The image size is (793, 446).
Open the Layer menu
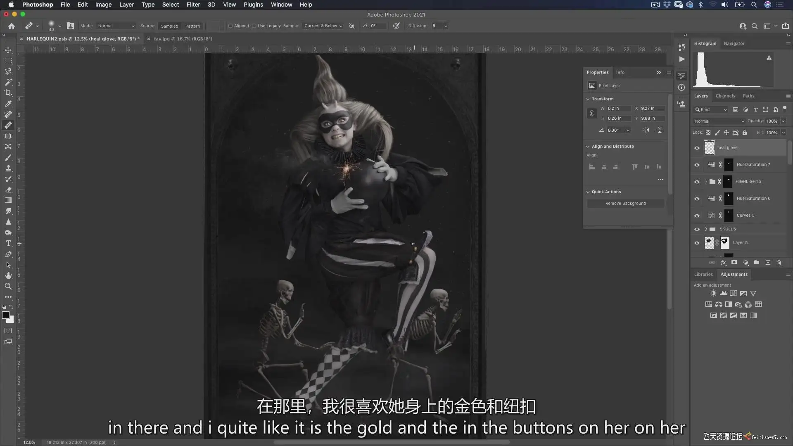(126, 5)
